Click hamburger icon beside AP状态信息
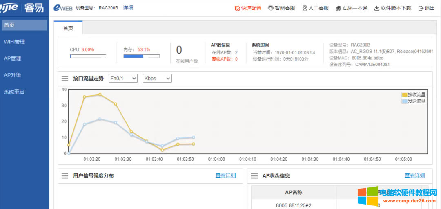This screenshot has height=209, width=441. (x=254, y=176)
